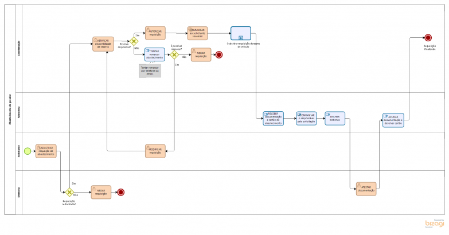Click the 'É possível remarcar?' gateway diamond
Viewport: 449px width, 235px height.
point(174,55)
